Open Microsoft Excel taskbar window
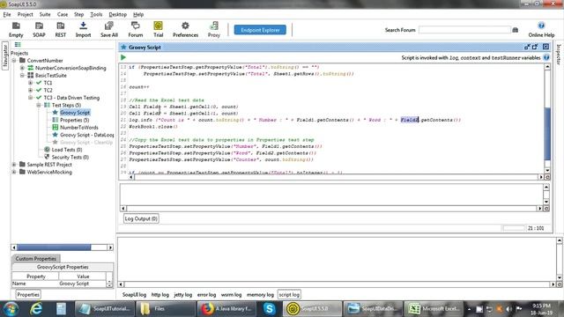 [434, 309]
